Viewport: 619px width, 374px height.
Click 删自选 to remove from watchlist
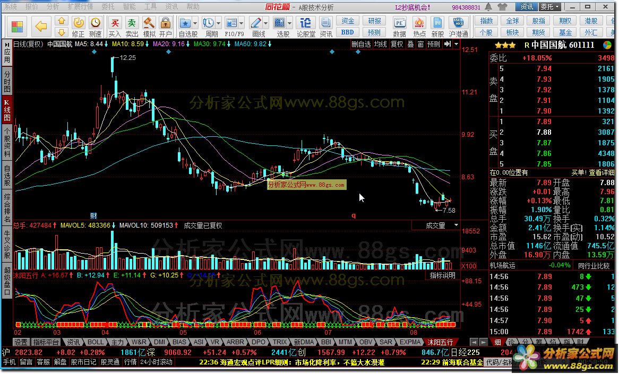point(361,44)
